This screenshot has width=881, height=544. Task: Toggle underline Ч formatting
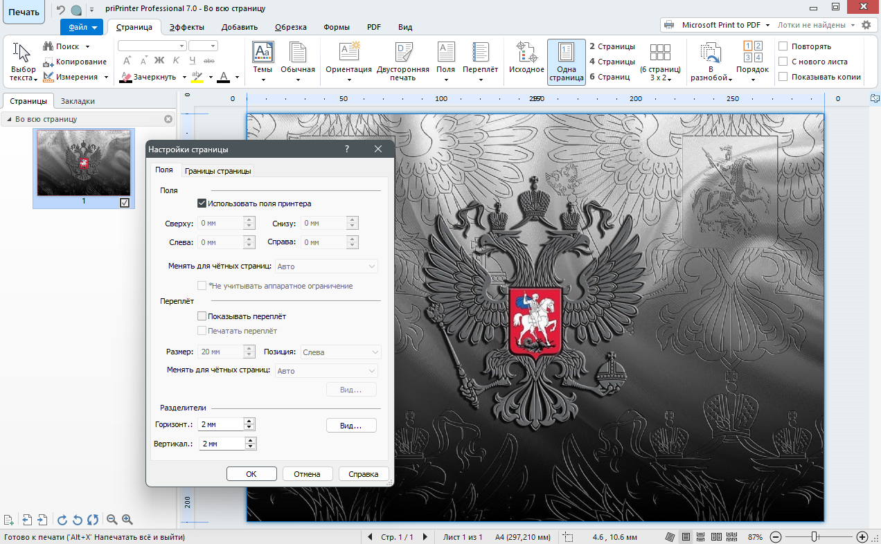tap(193, 61)
